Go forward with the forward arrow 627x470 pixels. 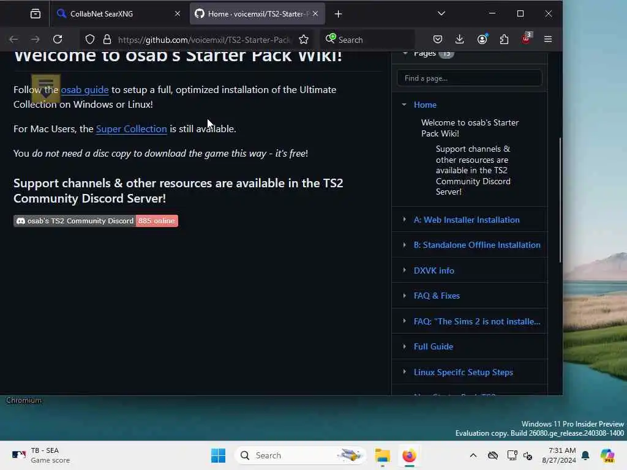36,39
